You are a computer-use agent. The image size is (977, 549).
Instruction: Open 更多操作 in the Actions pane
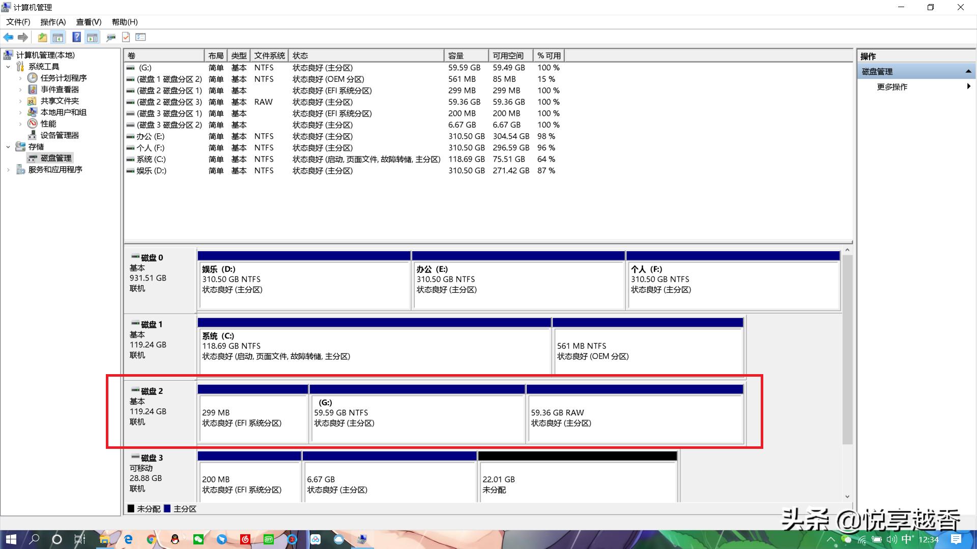(892, 86)
